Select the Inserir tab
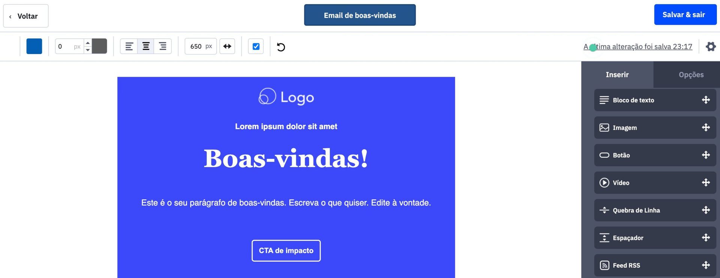 tap(617, 75)
